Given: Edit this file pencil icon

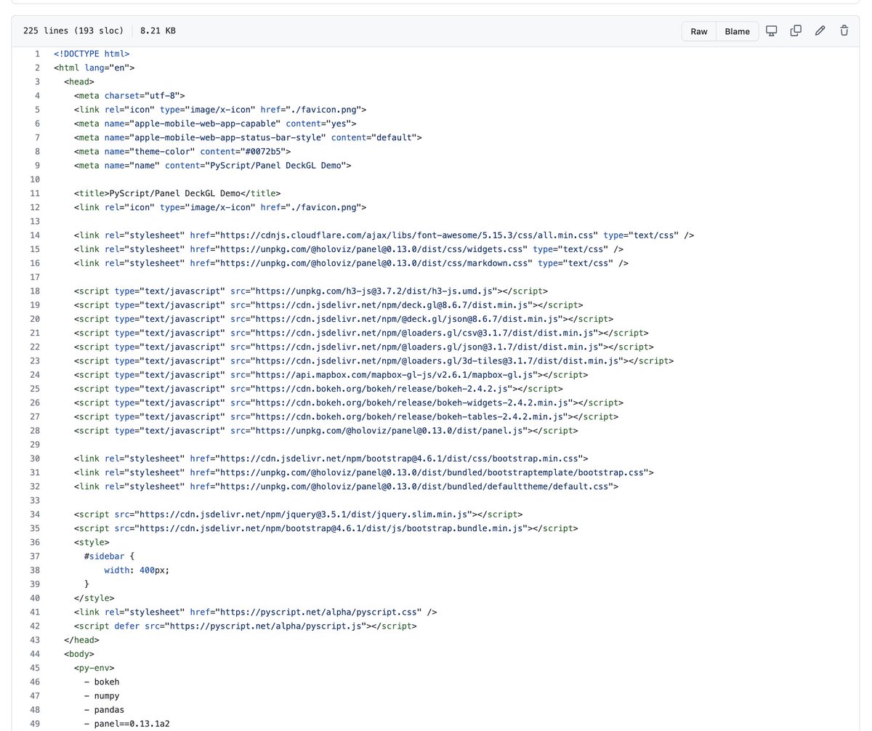Looking at the screenshot, I should coord(820,31).
